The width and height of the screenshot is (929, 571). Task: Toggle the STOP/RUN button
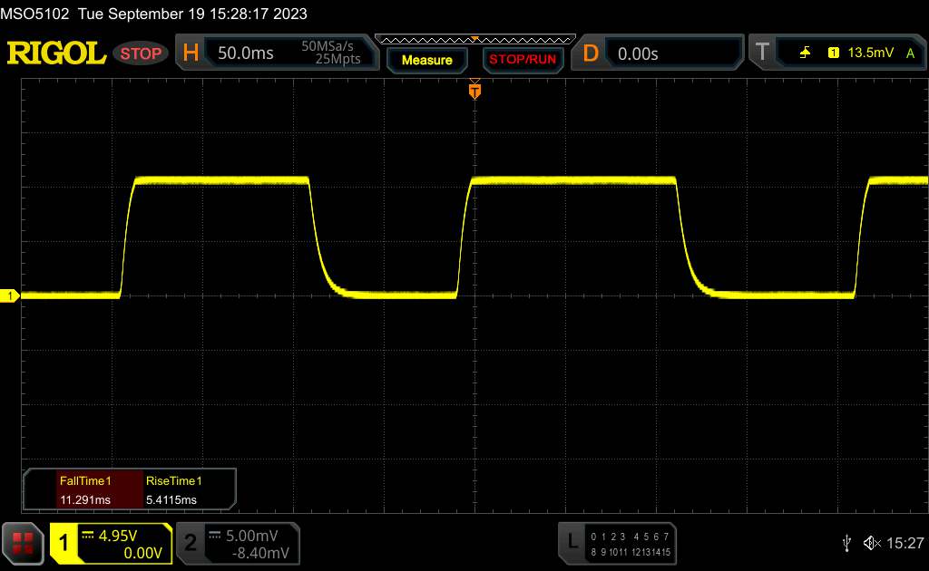pos(523,60)
